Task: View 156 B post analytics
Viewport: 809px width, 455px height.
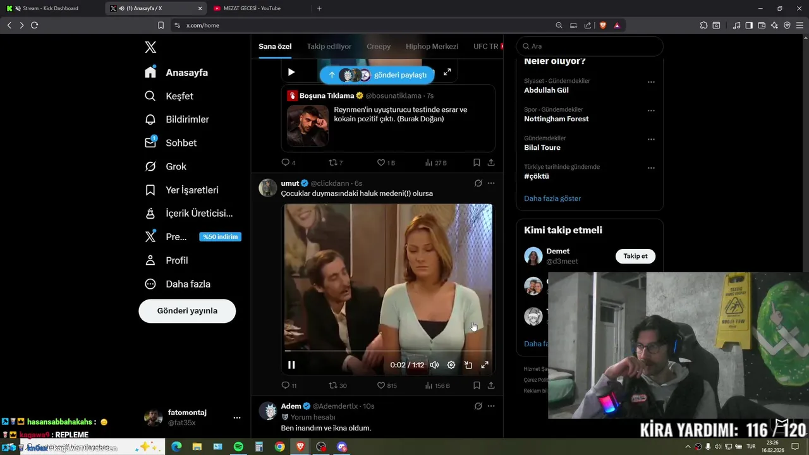Action: pos(437,385)
